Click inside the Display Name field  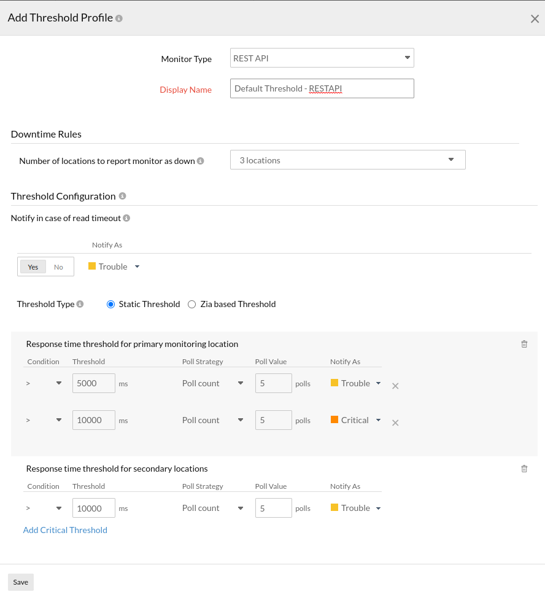coord(322,88)
